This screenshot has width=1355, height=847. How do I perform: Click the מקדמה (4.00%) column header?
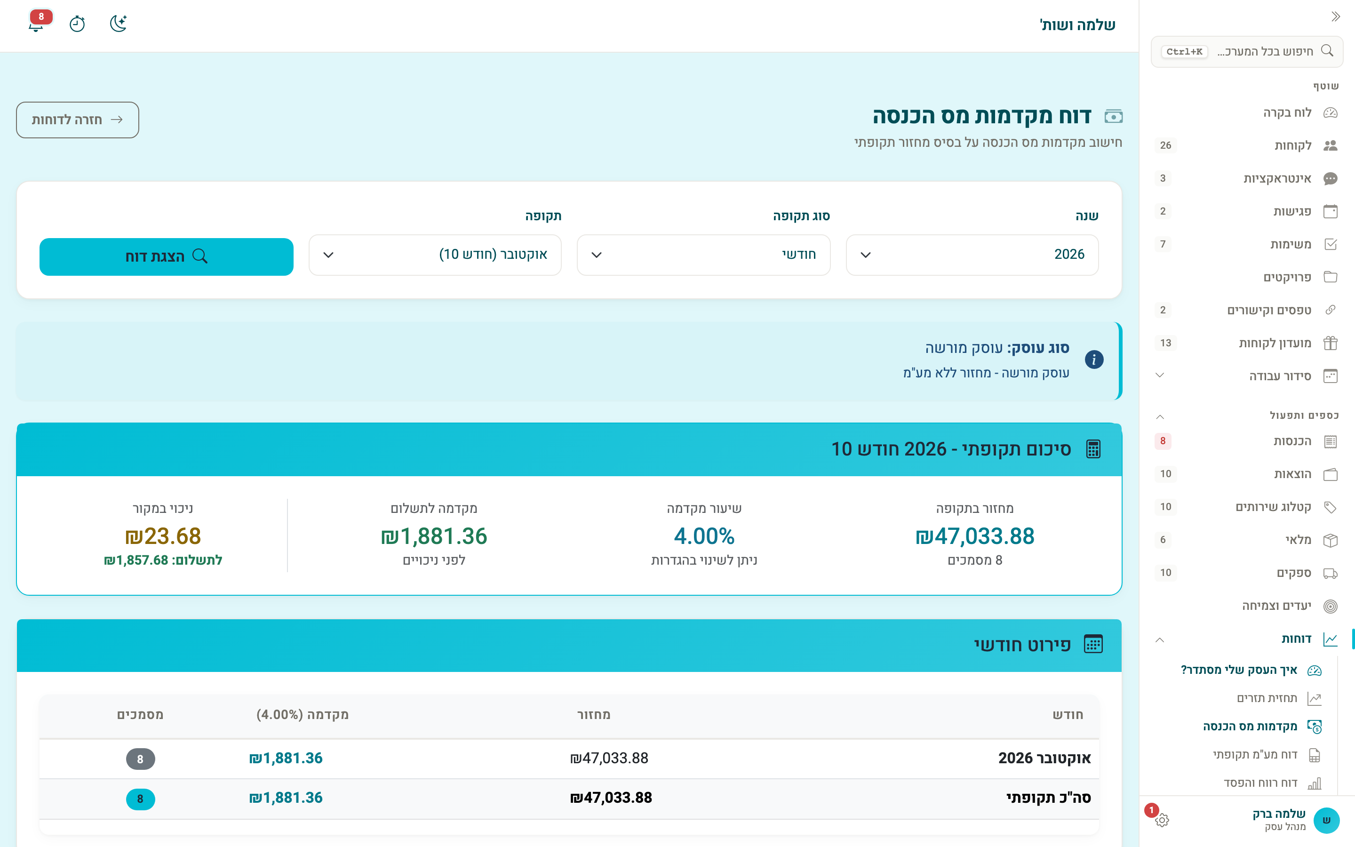tap(303, 715)
